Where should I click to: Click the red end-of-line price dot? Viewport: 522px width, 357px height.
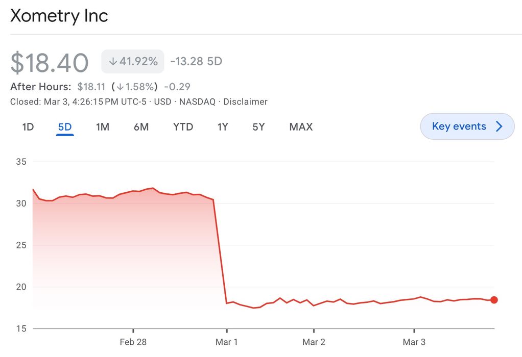coord(494,300)
